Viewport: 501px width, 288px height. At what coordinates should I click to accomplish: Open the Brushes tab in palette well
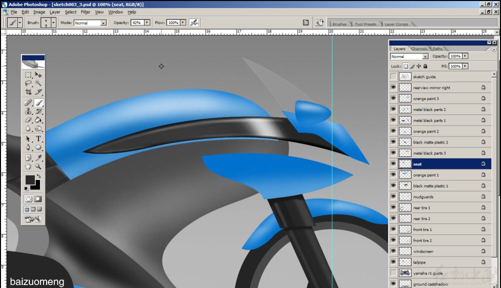click(339, 24)
